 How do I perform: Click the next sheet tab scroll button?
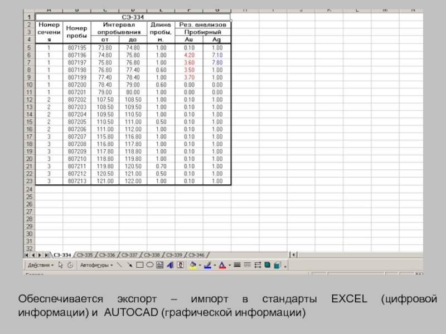[37, 255]
